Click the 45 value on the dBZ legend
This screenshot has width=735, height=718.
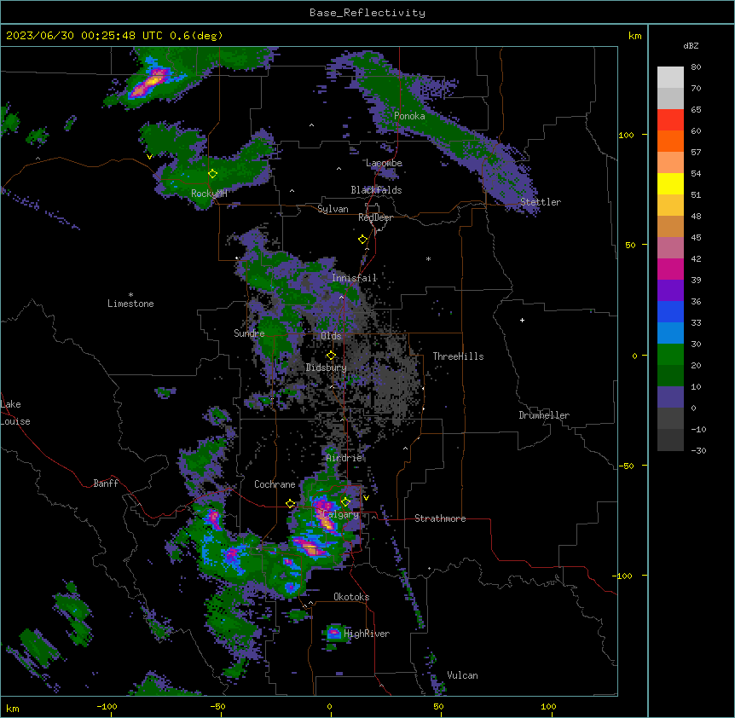(x=696, y=238)
